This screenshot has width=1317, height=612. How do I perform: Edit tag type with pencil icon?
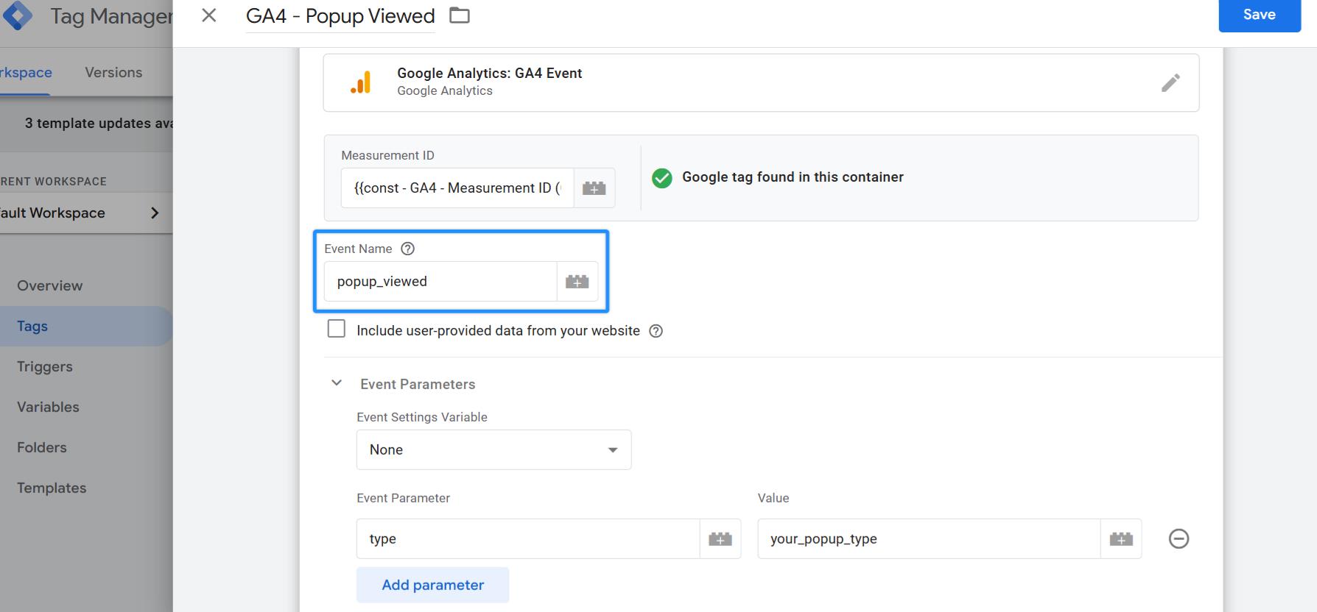[x=1170, y=82]
